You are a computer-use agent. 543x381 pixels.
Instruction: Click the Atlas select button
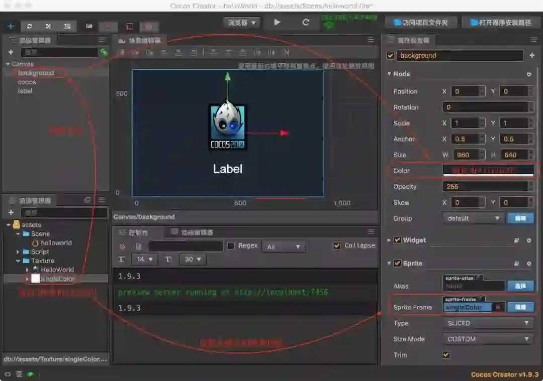pos(520,286)
